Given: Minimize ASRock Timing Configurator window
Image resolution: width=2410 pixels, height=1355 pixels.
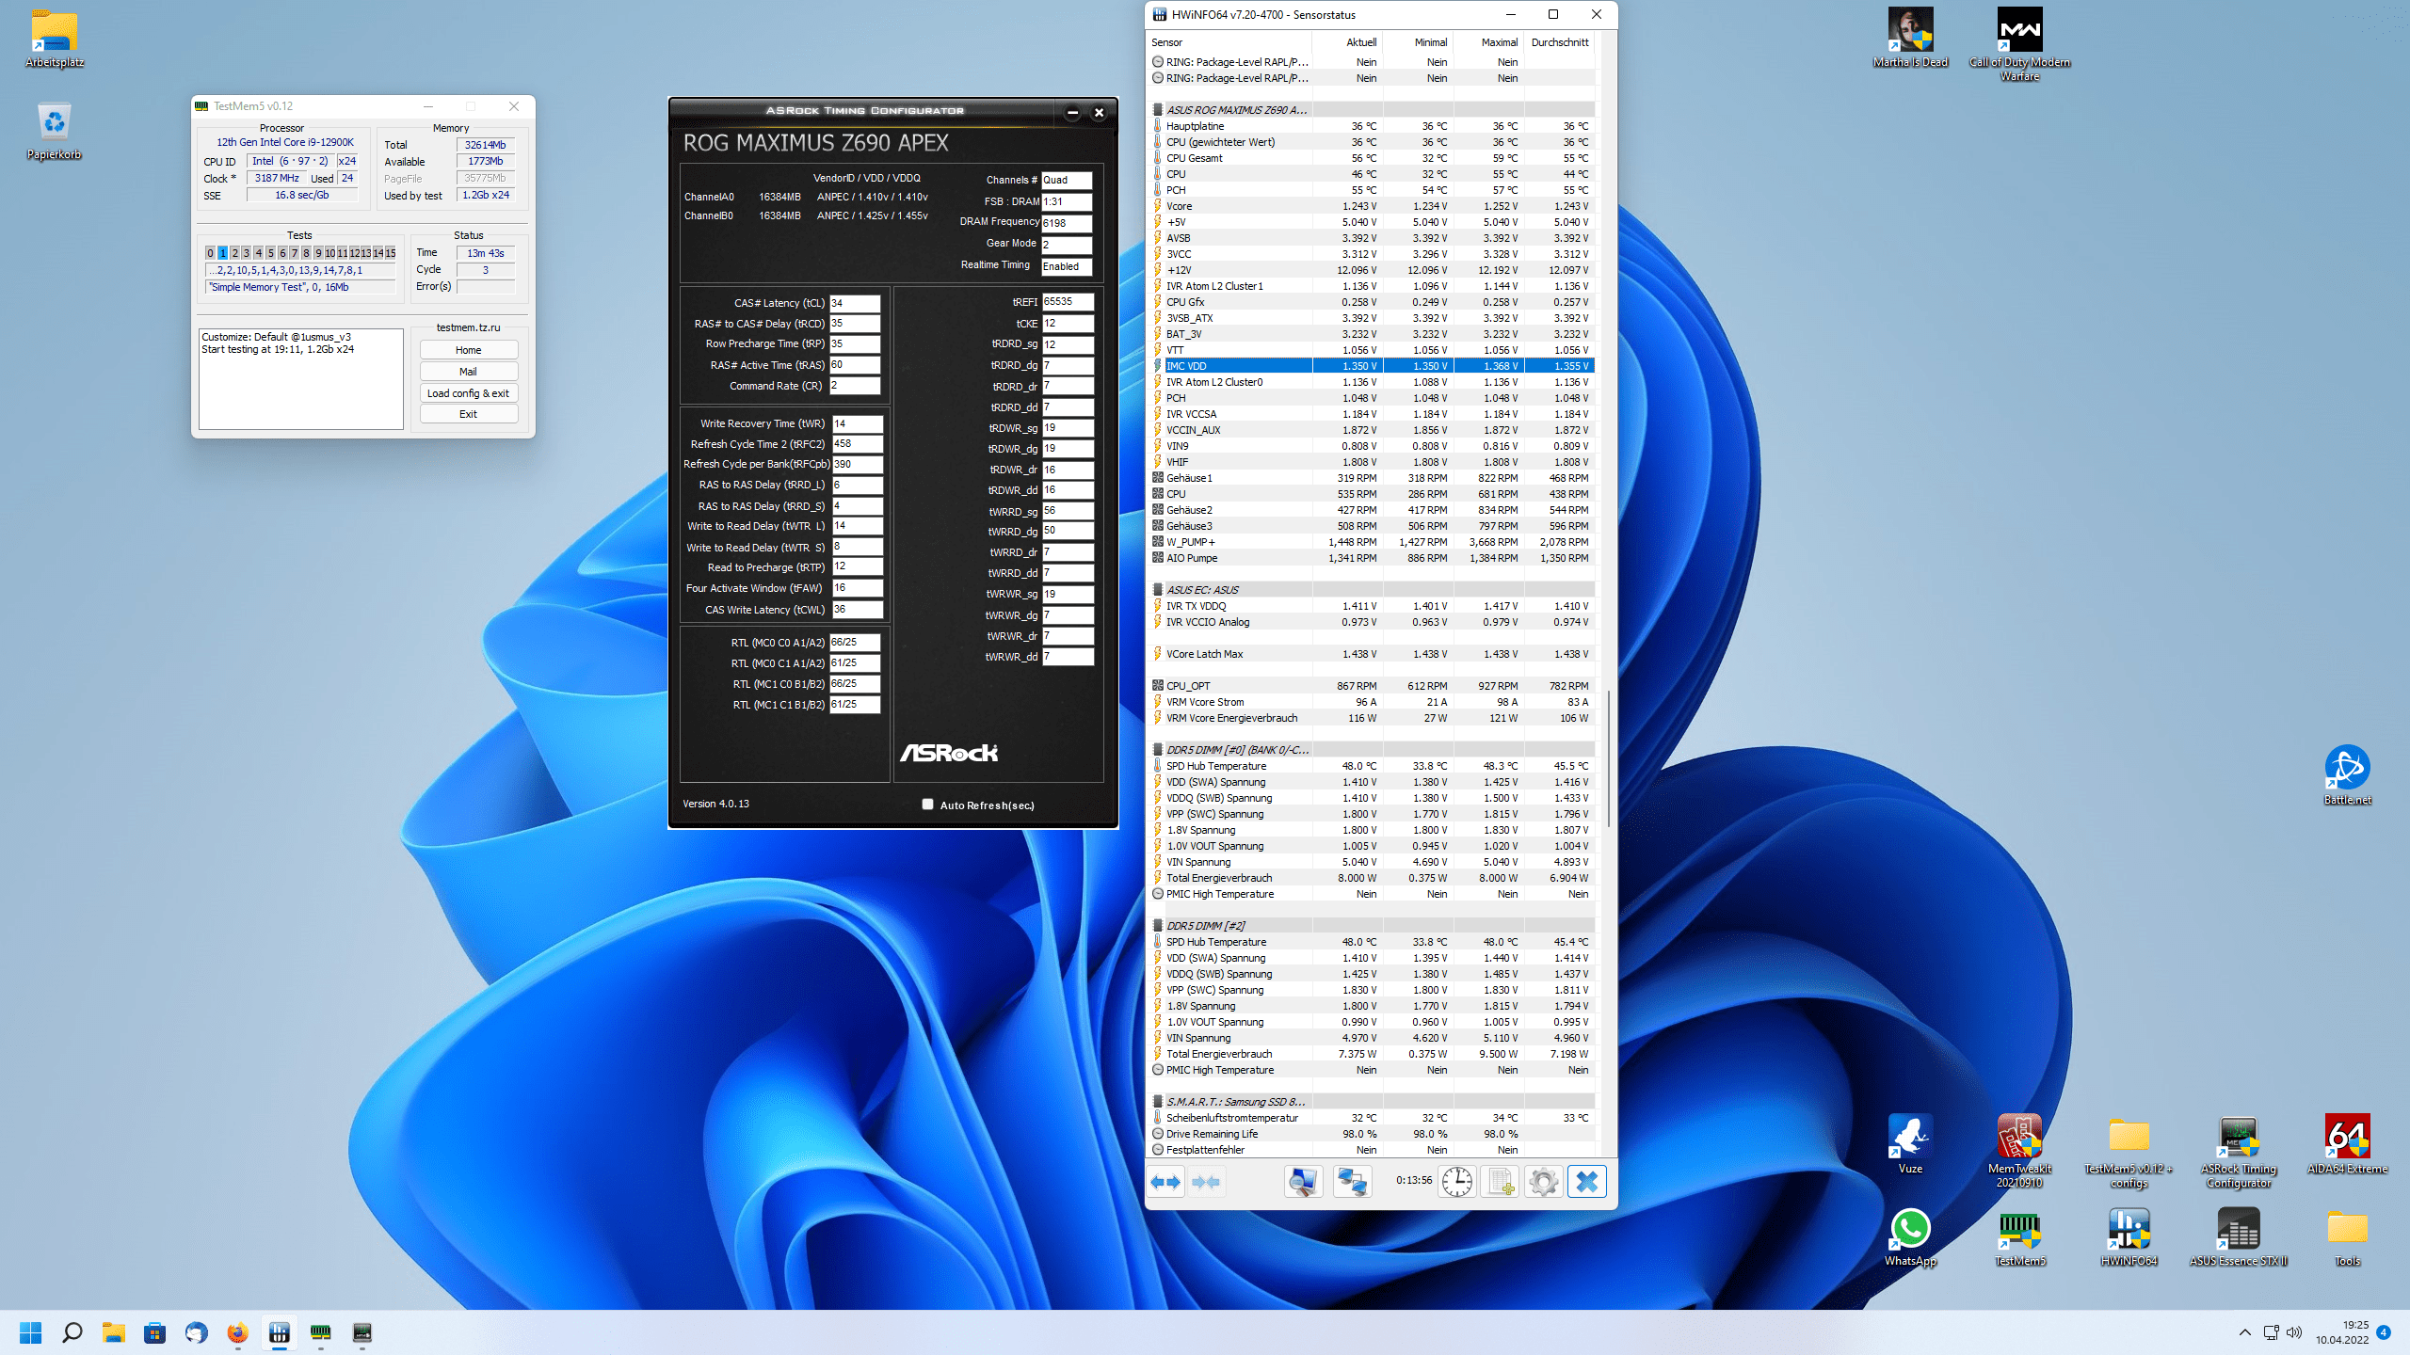Looking at the screenshot, I should 1072,113.
